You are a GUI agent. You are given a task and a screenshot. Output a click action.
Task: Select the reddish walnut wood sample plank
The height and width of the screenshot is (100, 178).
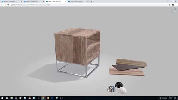point(127,72)
